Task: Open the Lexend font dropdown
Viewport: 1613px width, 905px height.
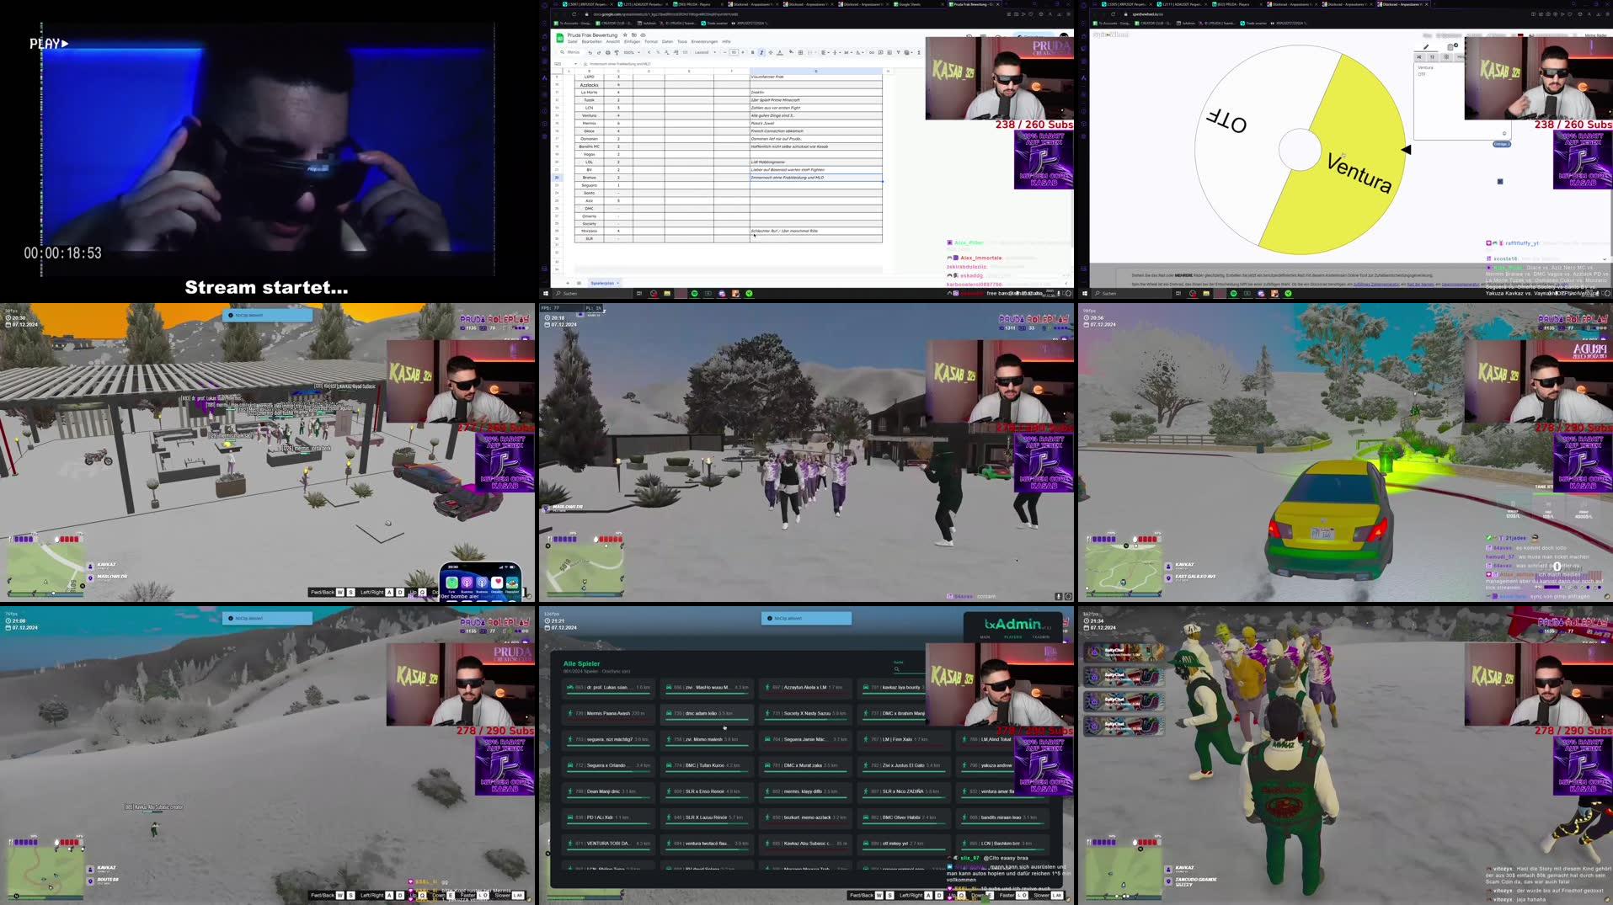Action: click(706, 52)
